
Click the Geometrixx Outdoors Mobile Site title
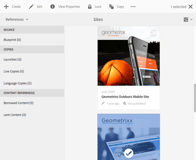click(125, 97)
